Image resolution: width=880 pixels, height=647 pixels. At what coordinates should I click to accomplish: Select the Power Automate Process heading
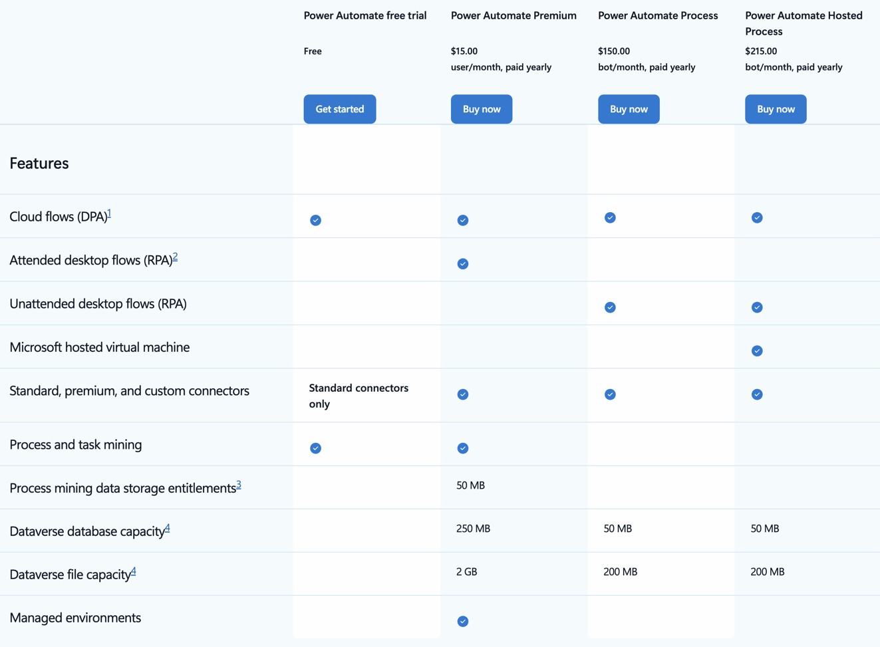tap(658, 15)
